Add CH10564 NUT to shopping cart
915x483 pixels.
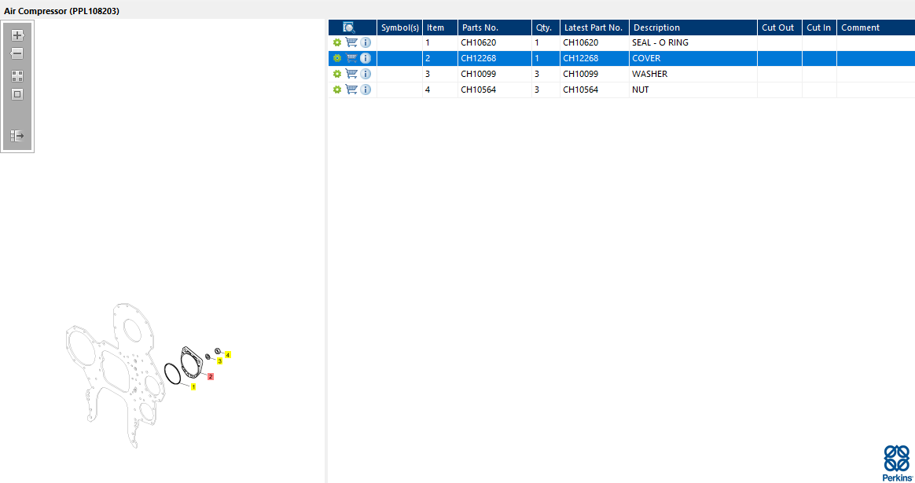tap(351, 90)
